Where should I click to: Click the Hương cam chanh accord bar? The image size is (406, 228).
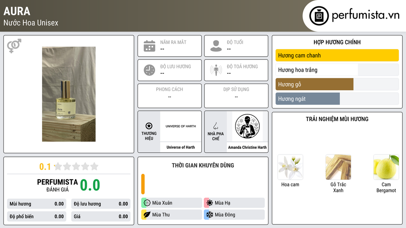tap(337, 55)
